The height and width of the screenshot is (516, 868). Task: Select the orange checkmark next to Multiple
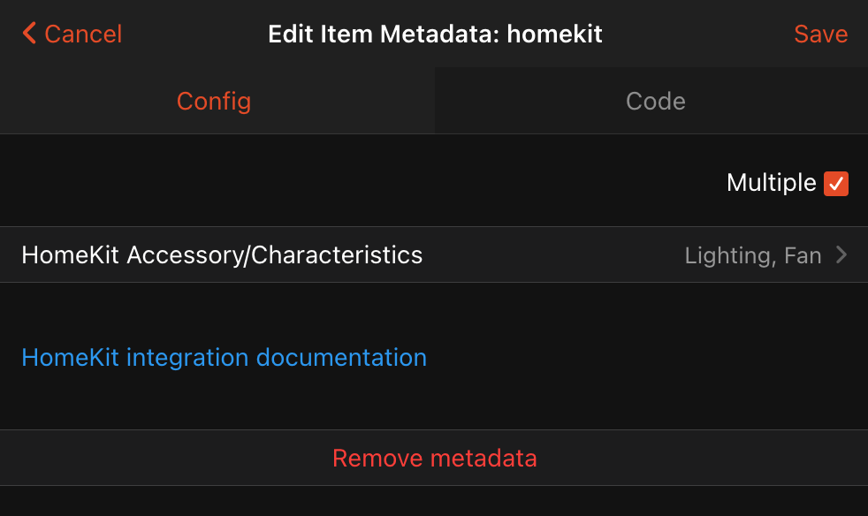click(x=836, y=183)
